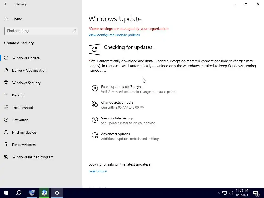The height and width of the screenshot is (198, 264).
Task: Open Windows Security page
Action: pos(27,83)
